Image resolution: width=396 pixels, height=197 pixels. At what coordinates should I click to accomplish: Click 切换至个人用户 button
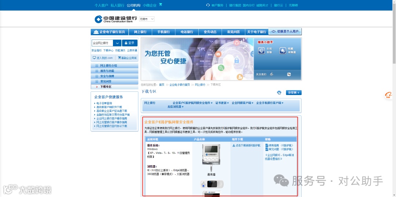click(x=285, y=32)
